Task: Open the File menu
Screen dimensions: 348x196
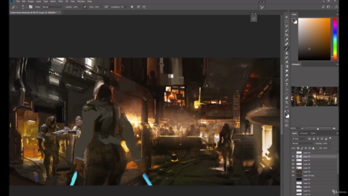Action: (x=18, y=1)
